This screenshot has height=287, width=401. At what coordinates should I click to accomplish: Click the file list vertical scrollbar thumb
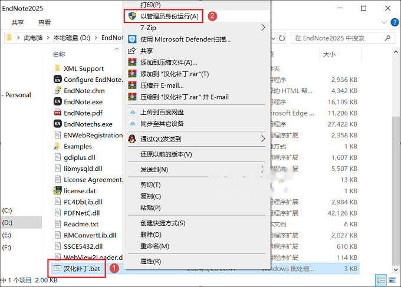coord(395,190)
